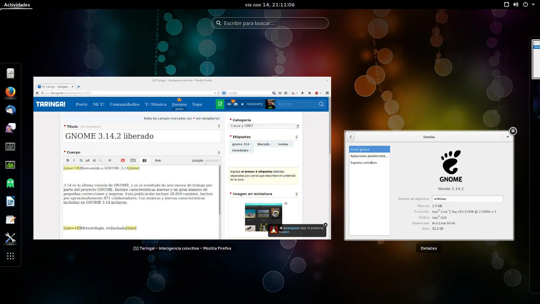Insert a link with the link button

click(x=158, y=160)
